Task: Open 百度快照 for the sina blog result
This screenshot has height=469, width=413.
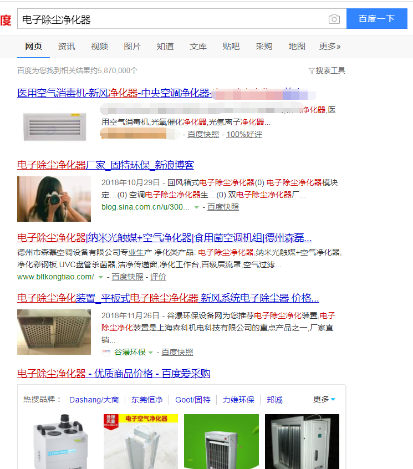Action: (x=223, y=207)
